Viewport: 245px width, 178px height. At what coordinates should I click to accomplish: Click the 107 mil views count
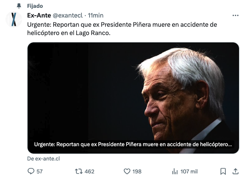pyautogui.click(x=189, y=172)
